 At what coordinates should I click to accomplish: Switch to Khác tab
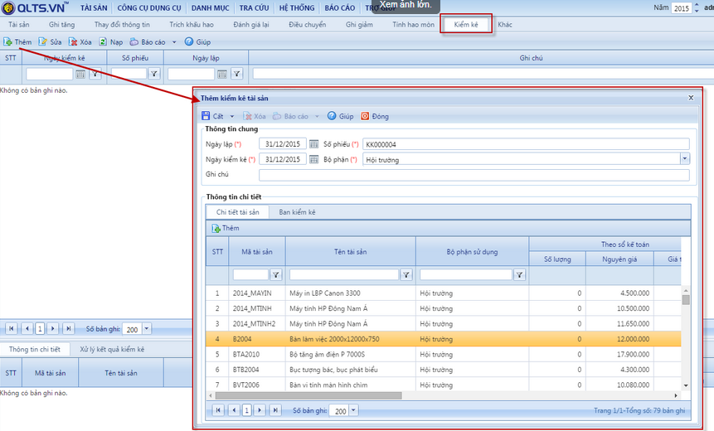504,25
